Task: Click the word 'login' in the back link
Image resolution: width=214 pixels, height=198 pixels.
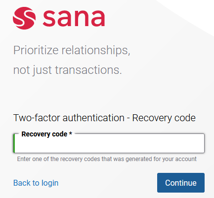Action: [50, 183]
